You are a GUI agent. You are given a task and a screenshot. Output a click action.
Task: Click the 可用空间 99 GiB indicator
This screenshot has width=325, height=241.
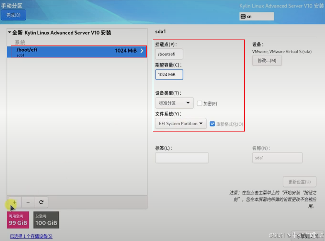(18, 220)
